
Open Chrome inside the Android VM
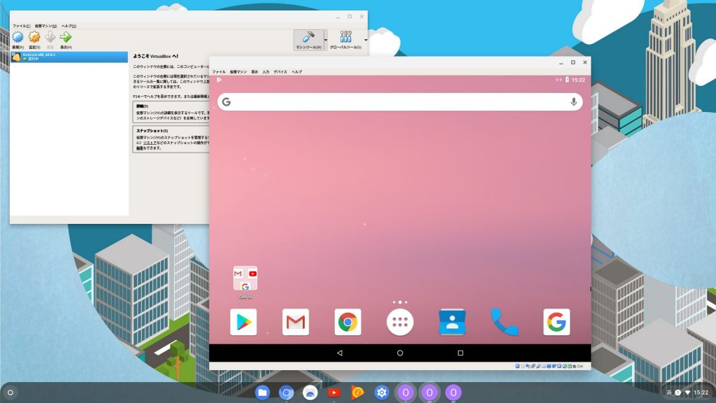click(x=348, y=322)
